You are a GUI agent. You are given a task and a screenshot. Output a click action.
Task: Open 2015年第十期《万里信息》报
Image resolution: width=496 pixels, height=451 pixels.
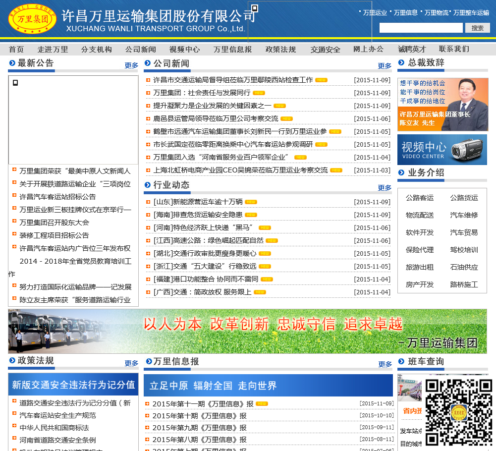click(199, 416)
